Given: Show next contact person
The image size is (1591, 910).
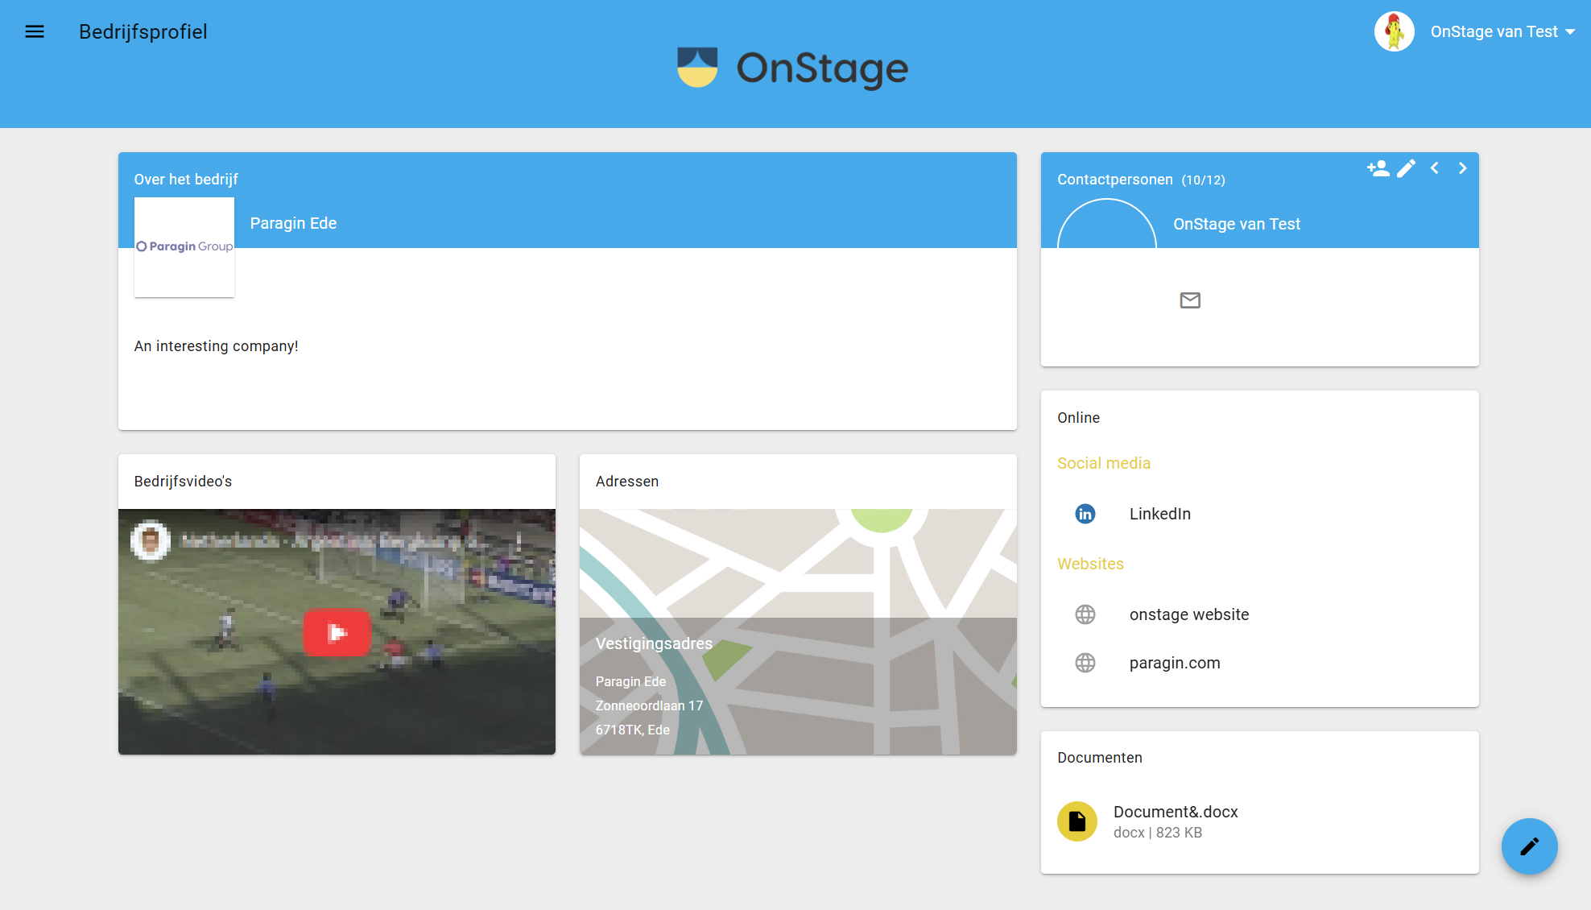Looking at the screenshot, I should pyautogui.click(x=1462, y=168).
